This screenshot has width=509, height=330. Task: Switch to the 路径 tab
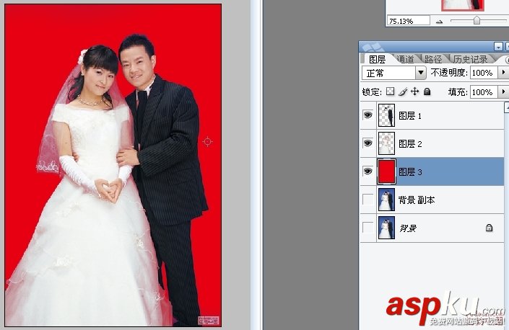433,59
